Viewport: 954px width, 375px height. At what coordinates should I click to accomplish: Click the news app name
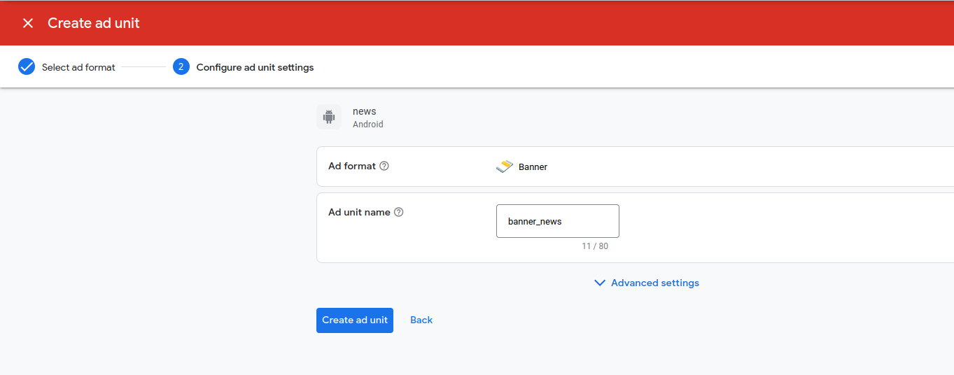pyautogui.click(x=364, y=111)
